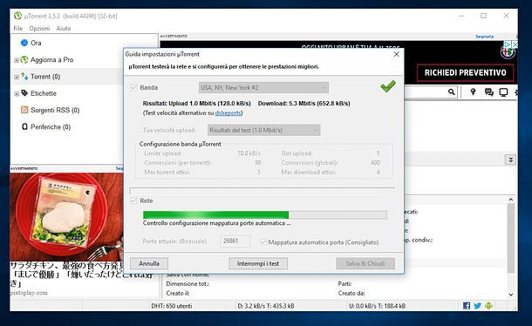Toggle Mappatura automatica porta checkbox

click(263, 242)
